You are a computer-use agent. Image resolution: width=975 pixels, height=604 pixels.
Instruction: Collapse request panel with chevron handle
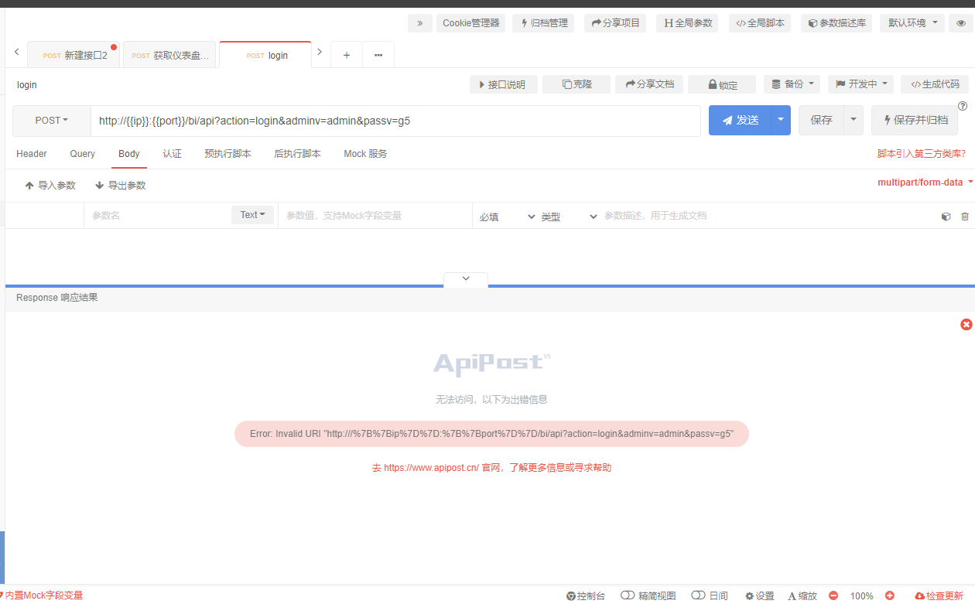coord(466,279)
